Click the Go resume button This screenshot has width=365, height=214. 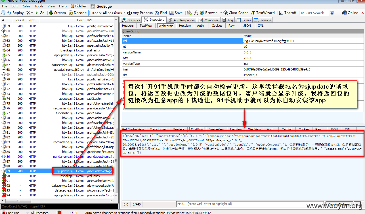pos(40,13)
